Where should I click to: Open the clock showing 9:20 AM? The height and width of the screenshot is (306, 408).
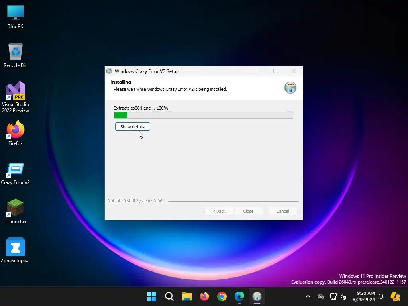pos(364,296)
